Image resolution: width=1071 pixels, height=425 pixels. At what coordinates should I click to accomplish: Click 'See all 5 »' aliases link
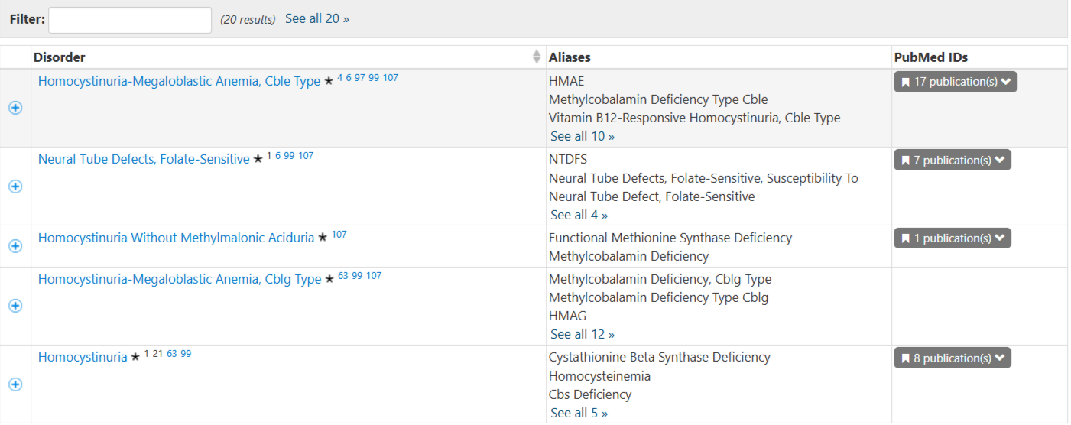click(x=579, y=414)
